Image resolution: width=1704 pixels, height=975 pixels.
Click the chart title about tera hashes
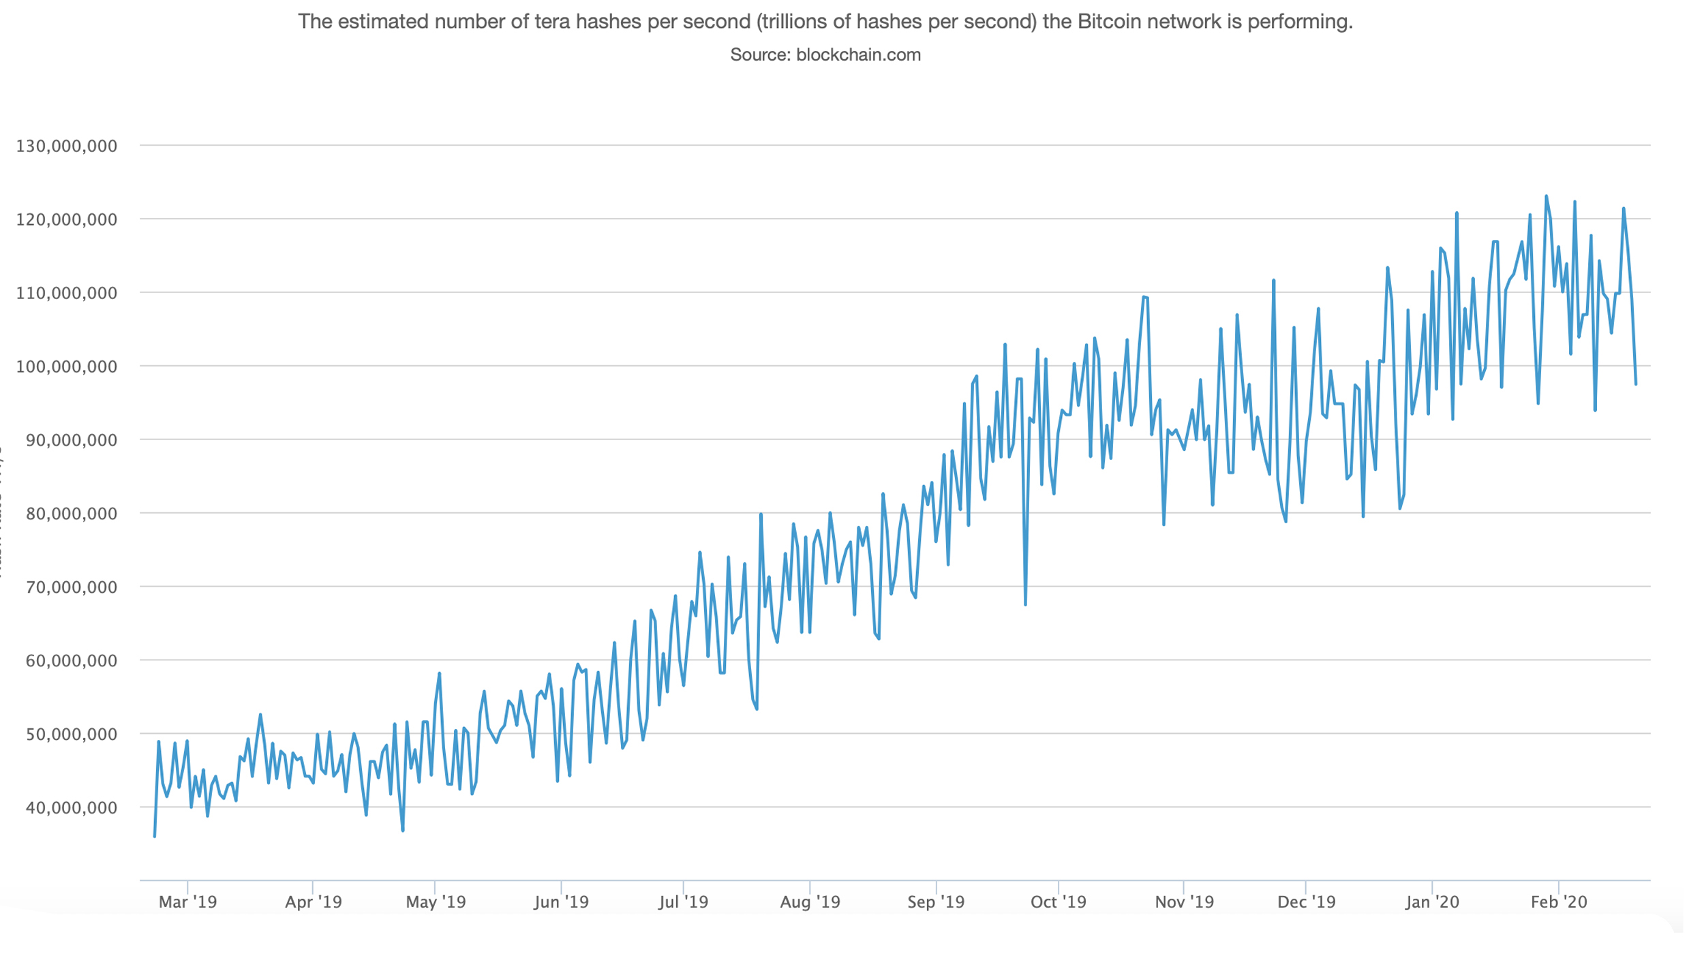coord(825,22)
